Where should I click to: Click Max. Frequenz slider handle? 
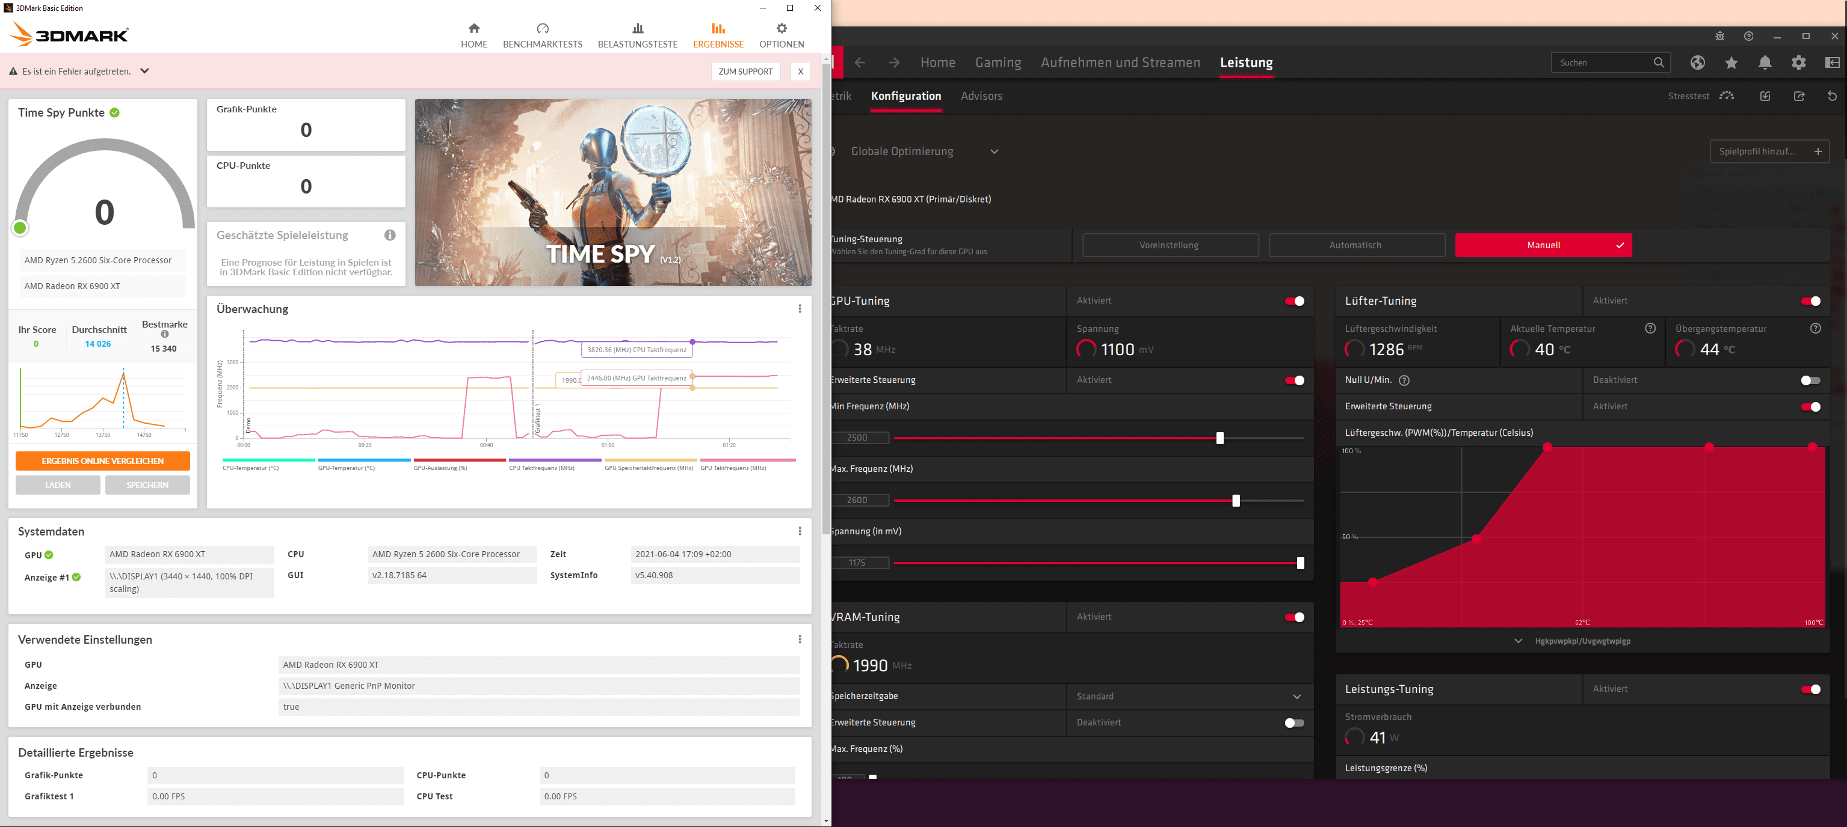point(1235,501)
